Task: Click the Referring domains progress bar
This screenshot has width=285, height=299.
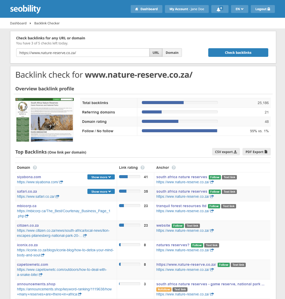Action: [180, 112]
